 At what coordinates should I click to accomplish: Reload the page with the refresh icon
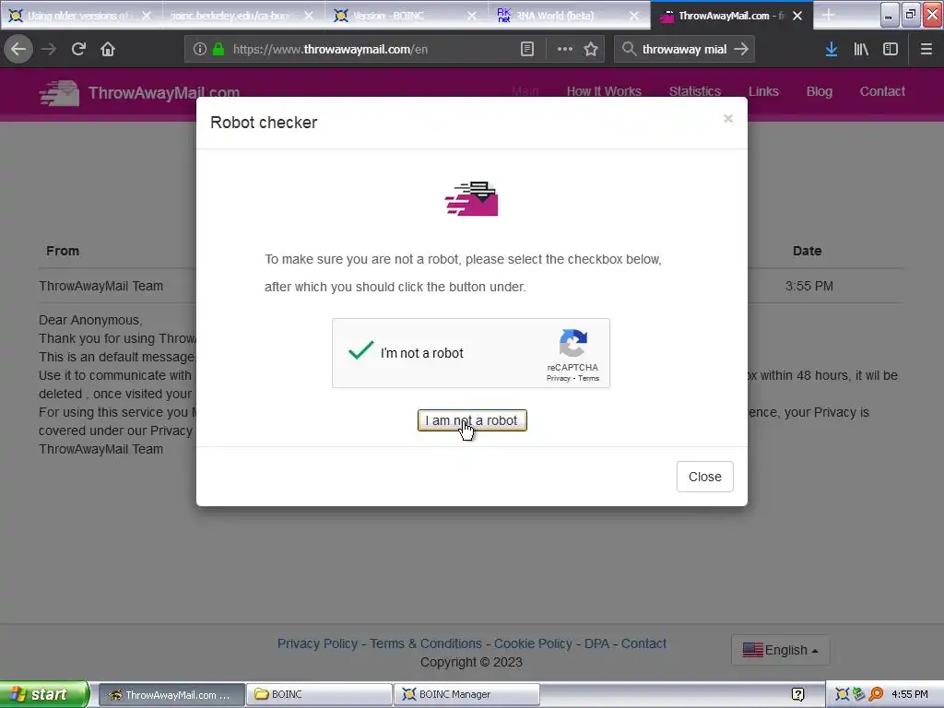(78, 50)
